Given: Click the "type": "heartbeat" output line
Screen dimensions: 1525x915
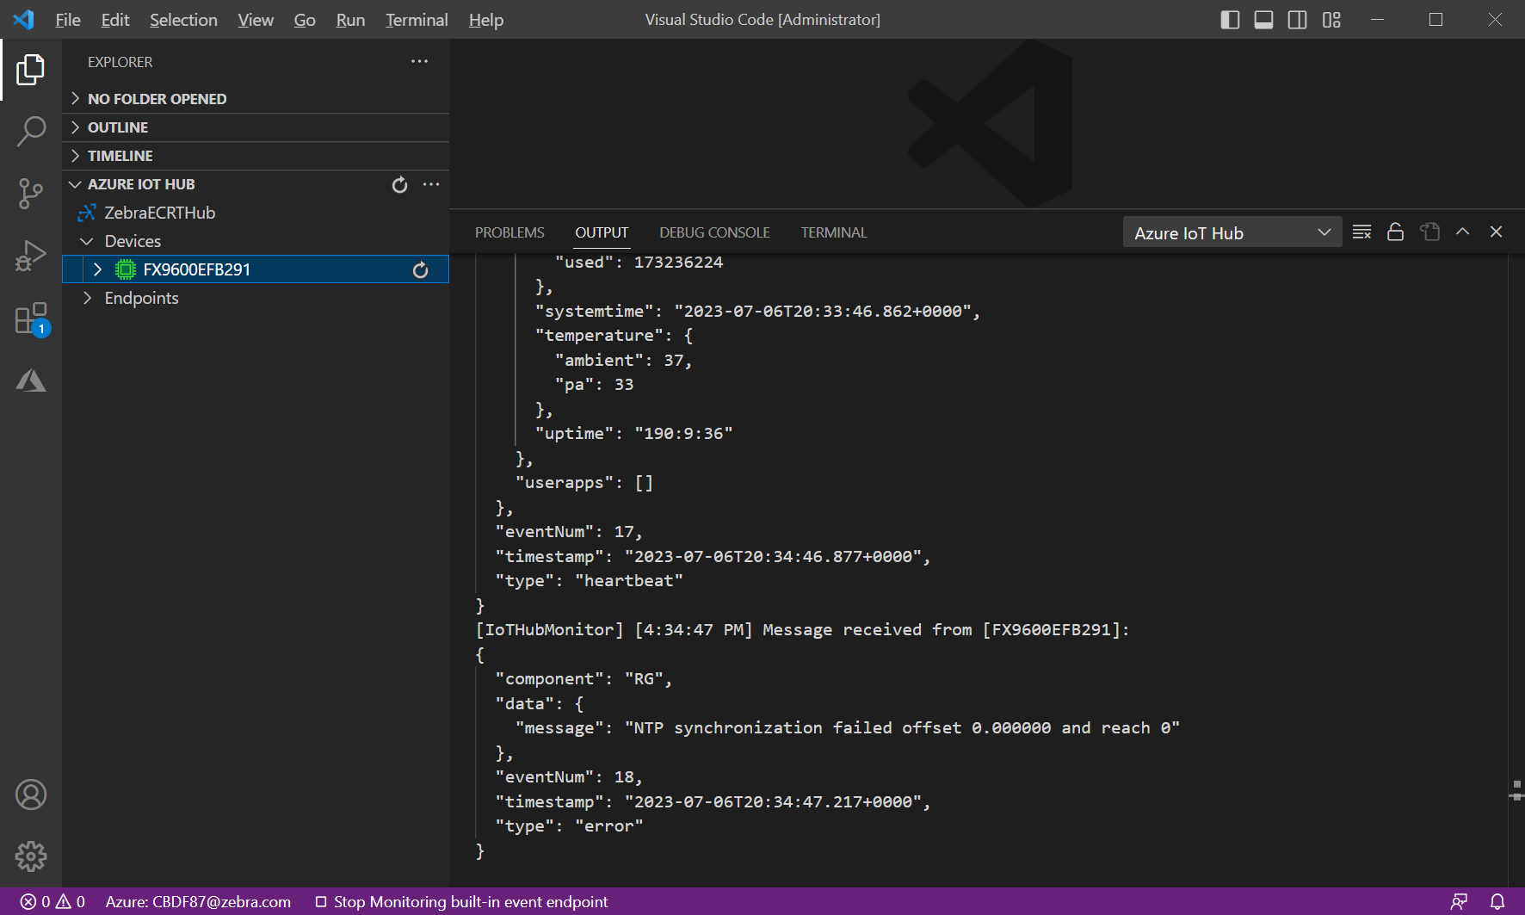Looking at the screenshot, I should coord(589,581).
